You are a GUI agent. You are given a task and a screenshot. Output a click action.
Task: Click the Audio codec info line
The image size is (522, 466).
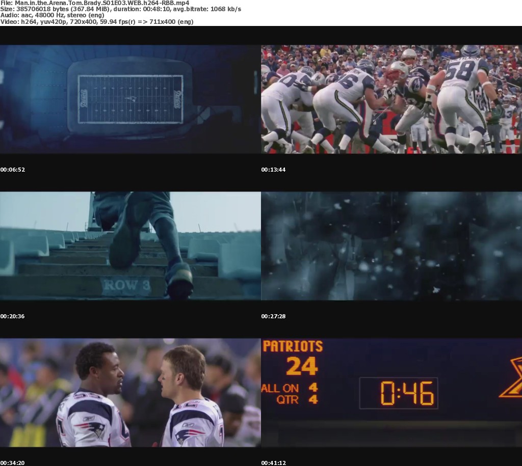point(52,15)
